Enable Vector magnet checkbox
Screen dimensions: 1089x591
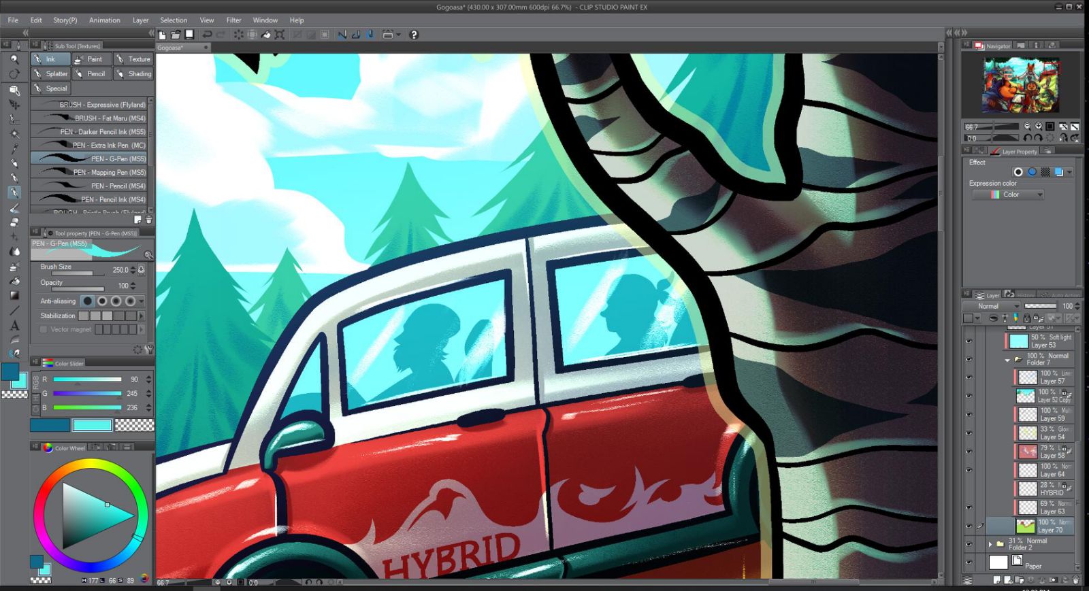44,329
